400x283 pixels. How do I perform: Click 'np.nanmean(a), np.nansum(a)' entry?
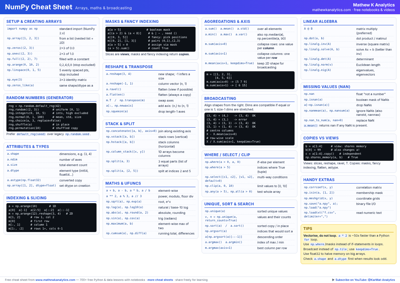[x=327, y=110]
